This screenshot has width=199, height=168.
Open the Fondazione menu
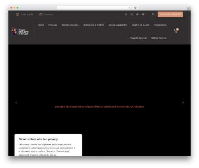pyautogui.click(x=160, y=25)
